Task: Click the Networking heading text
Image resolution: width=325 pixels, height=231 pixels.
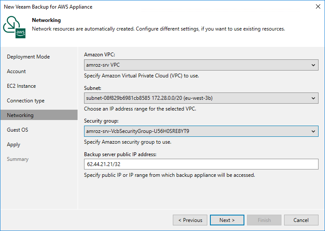Action: coord(47,20)
